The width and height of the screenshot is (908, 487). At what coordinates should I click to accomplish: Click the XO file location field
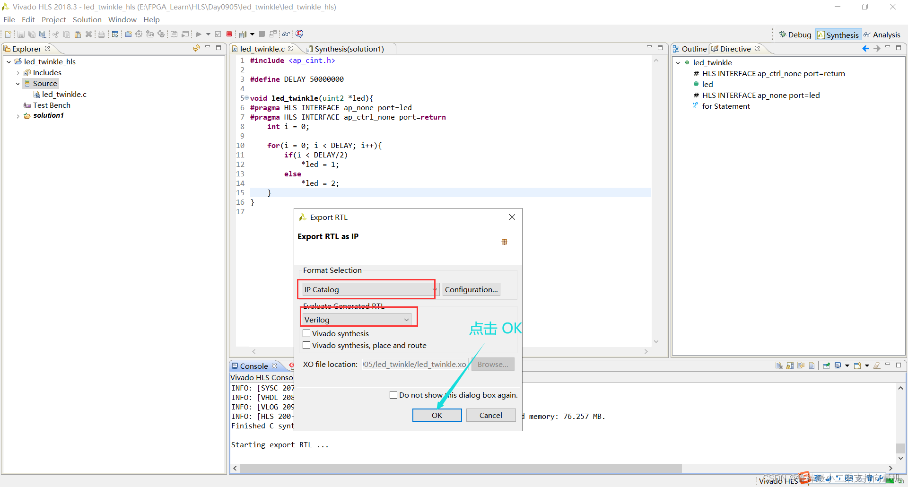click(x=415, y=364)
